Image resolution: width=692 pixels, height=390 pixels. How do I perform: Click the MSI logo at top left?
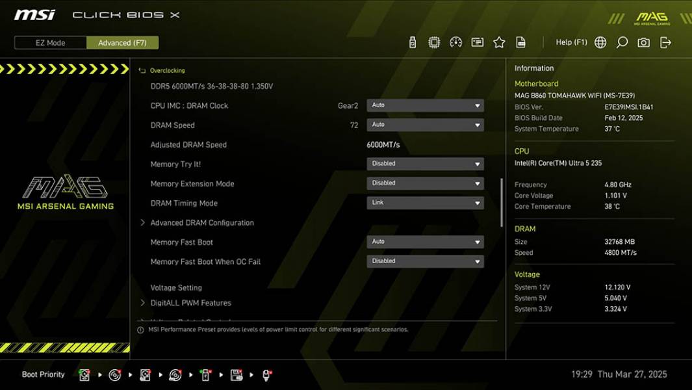[x=34, y=15]
